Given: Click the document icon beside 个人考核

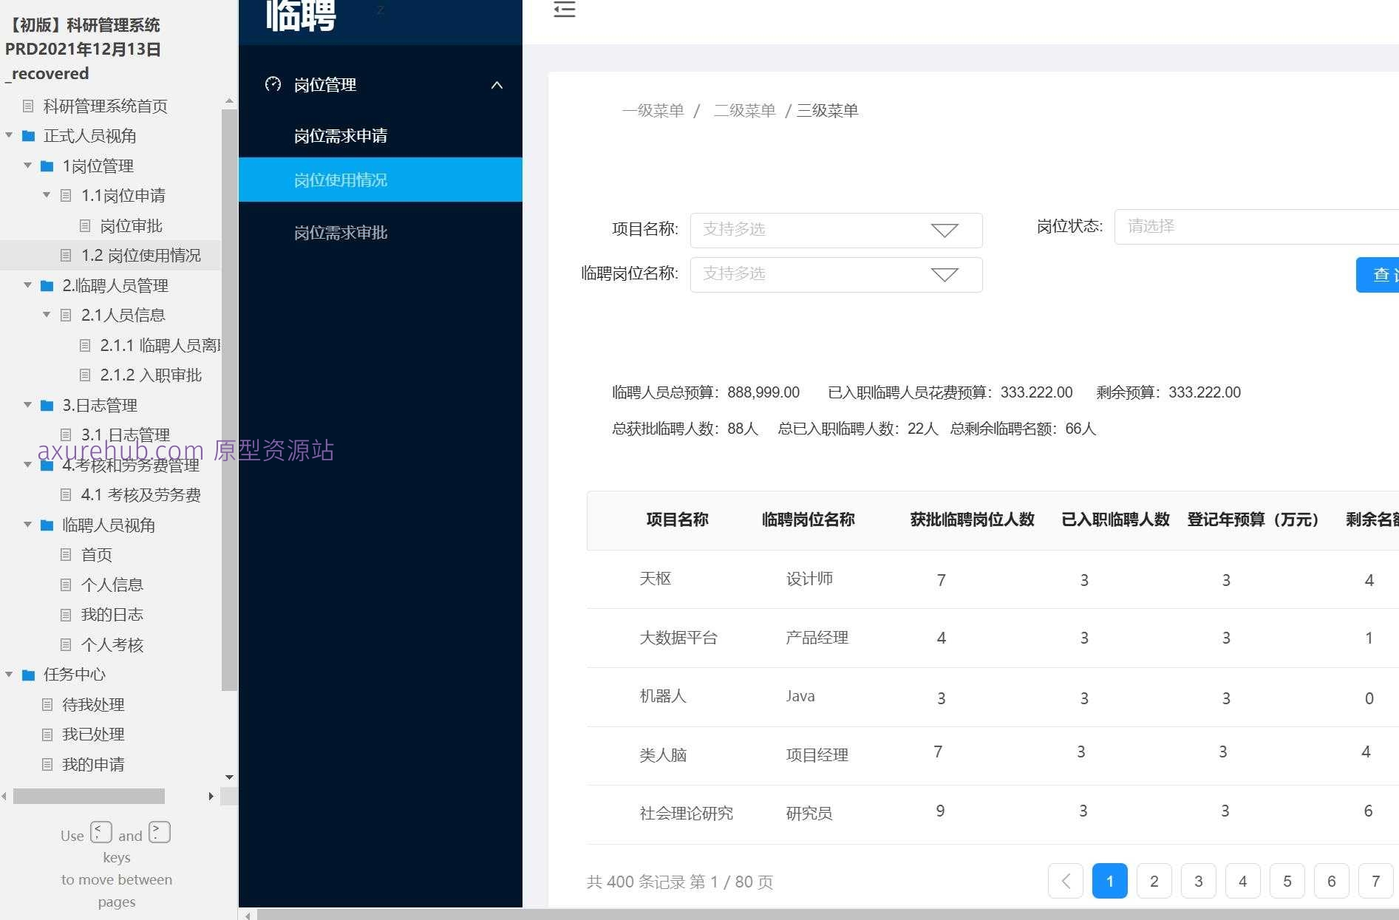Looking at the screenshot, I should point(65,644).
